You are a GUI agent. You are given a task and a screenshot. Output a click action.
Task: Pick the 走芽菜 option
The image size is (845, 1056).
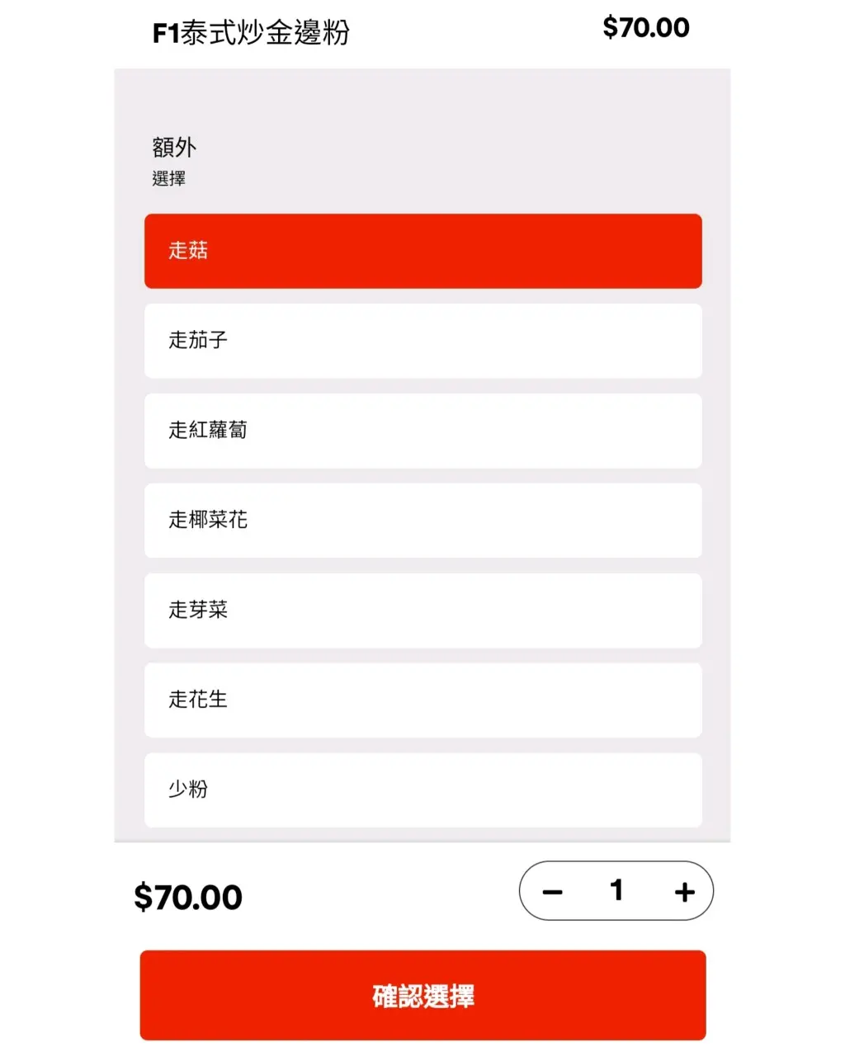(422, 610)
